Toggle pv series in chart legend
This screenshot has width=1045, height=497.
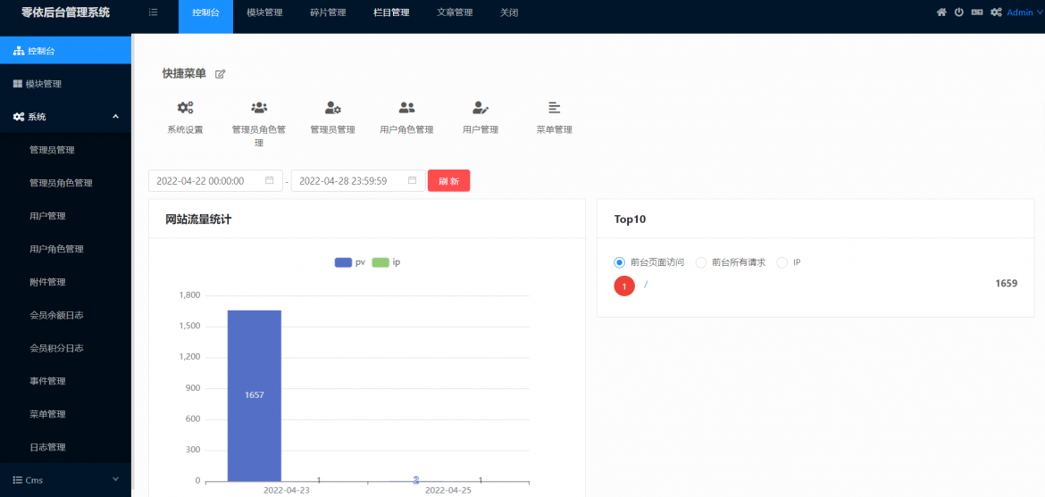point(350,262)
